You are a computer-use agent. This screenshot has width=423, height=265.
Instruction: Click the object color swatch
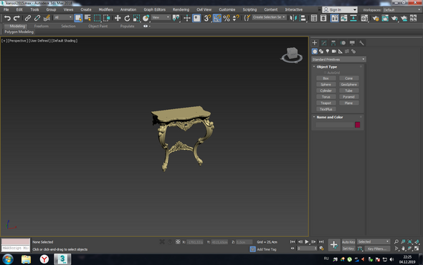358,125
